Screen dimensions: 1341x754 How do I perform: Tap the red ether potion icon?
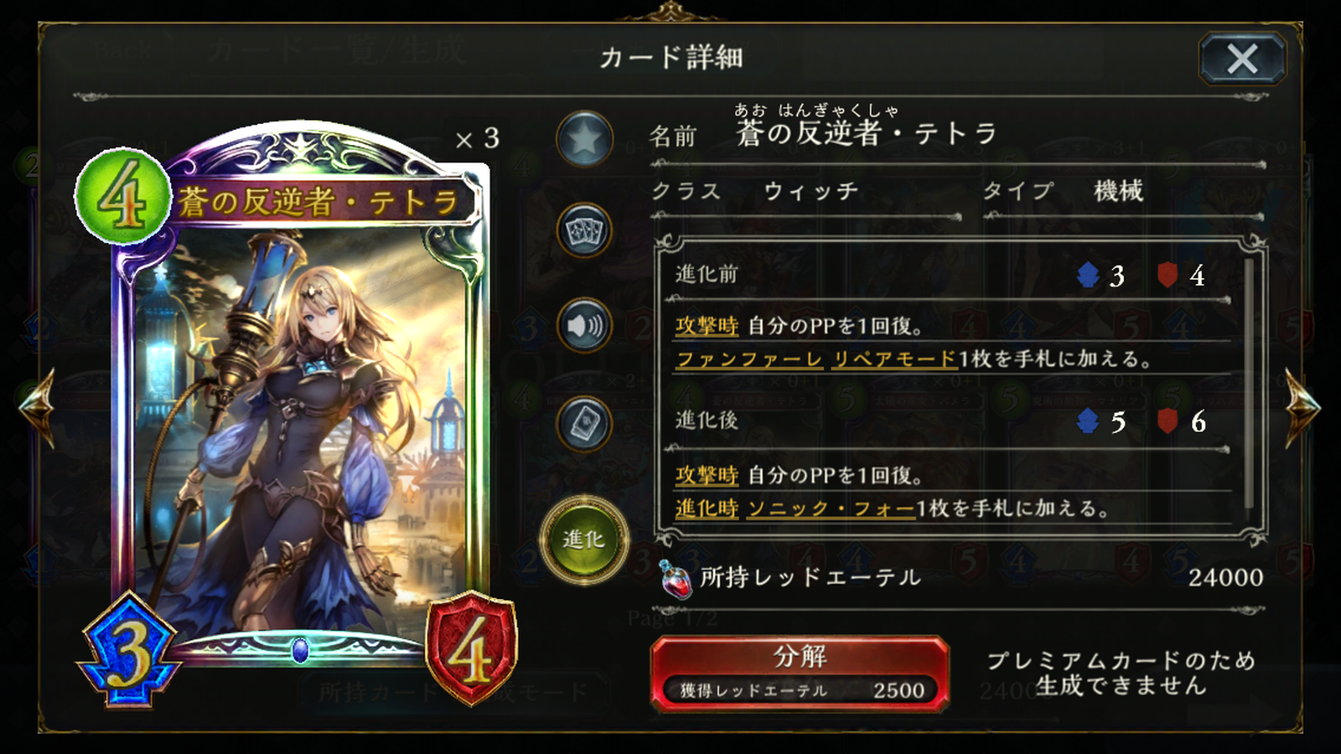pyautogui.click(x=676, y=579)
